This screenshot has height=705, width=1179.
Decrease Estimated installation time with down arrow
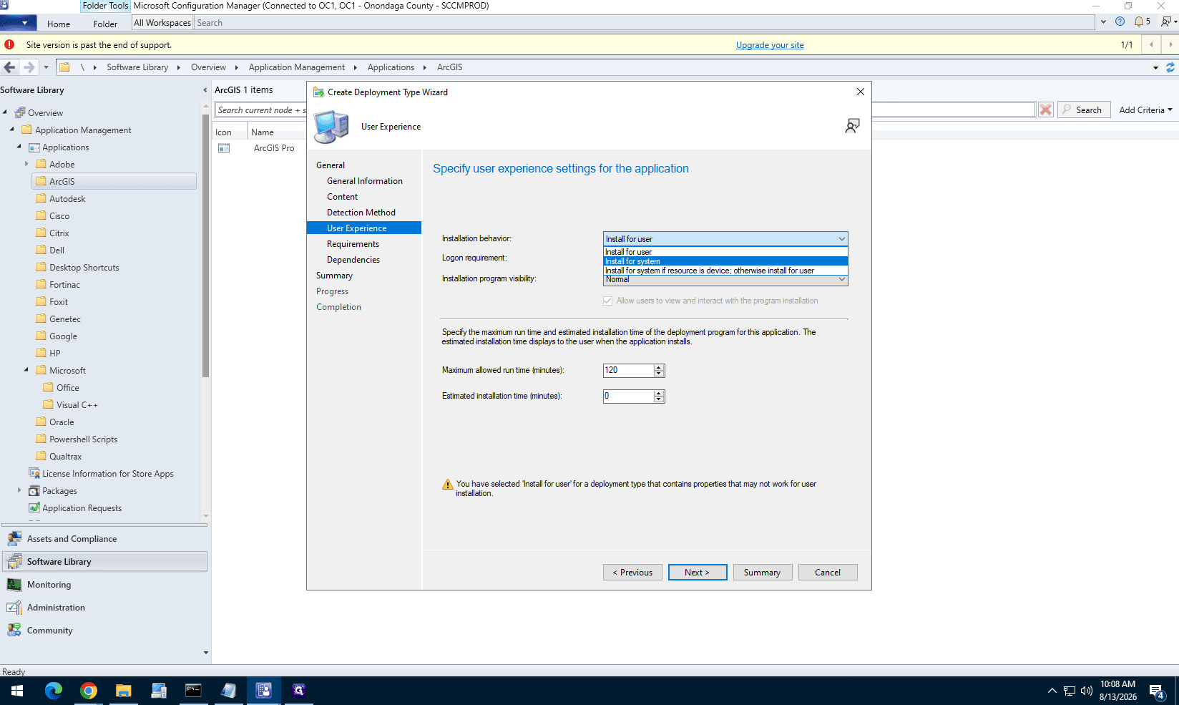(660, 399)
